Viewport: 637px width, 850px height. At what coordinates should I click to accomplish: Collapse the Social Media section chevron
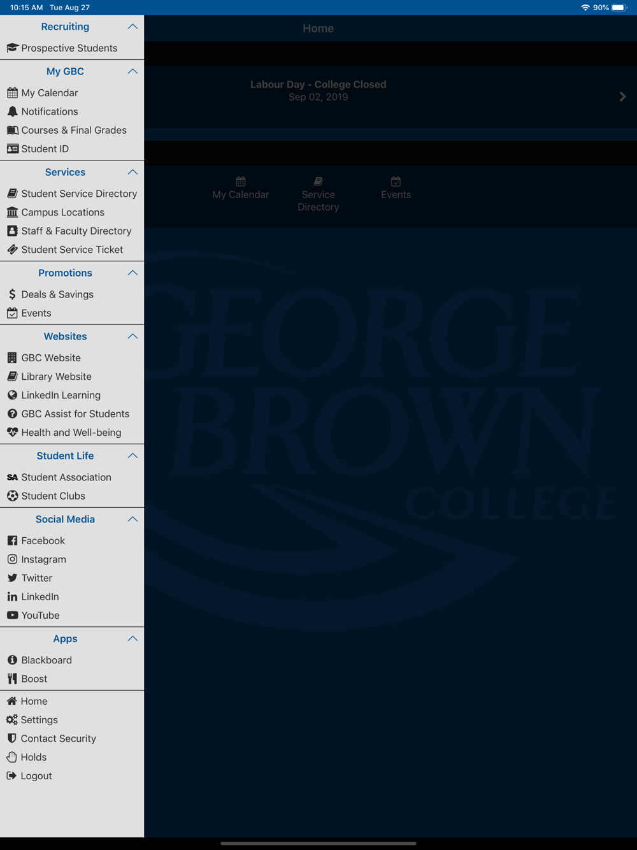132,519
